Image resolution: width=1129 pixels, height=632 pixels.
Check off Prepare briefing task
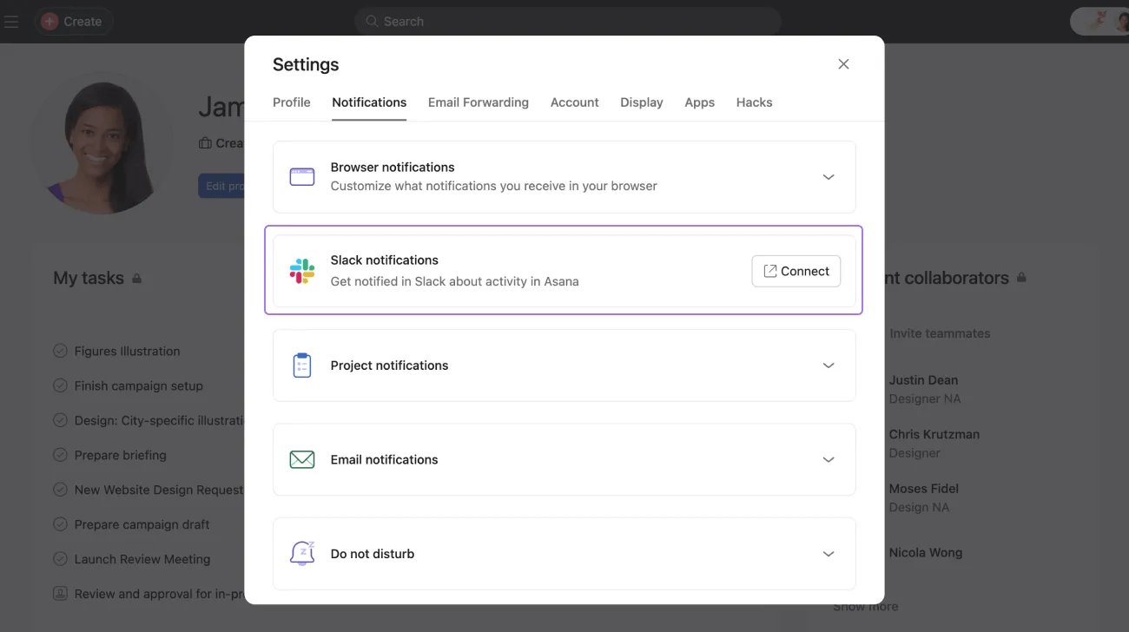point(60,455)
